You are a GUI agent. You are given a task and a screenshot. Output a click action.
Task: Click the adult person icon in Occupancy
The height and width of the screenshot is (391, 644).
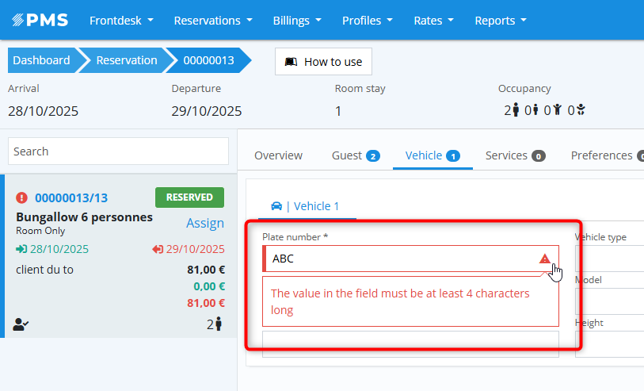pos(516,110)
